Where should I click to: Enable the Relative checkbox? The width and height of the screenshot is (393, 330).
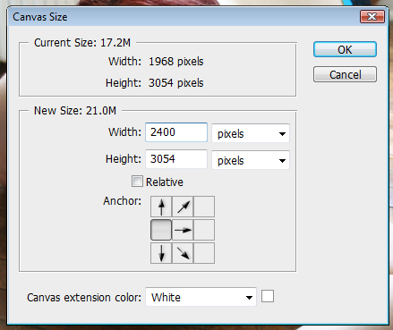(x=137, y=182)
